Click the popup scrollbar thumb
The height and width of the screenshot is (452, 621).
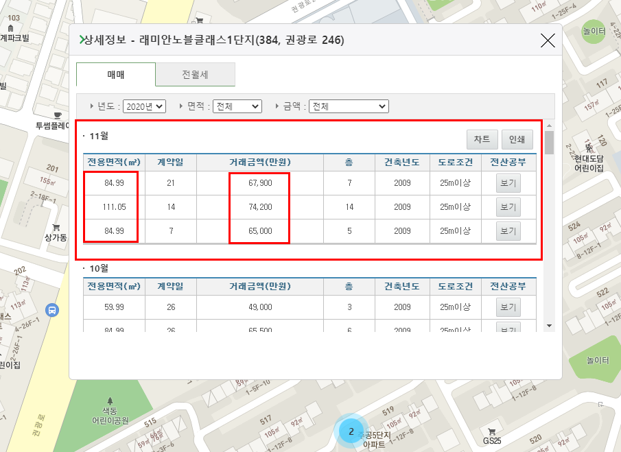(x=549, y=143)
